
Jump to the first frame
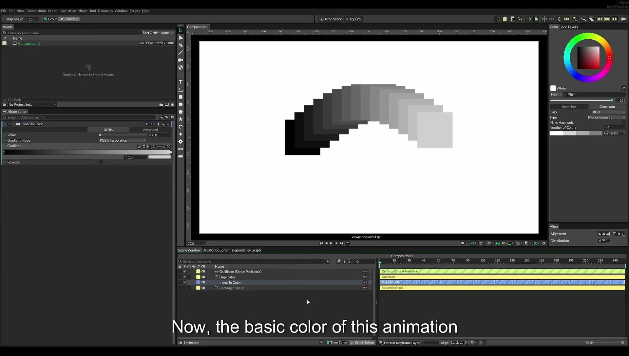(x=321, y=243)
